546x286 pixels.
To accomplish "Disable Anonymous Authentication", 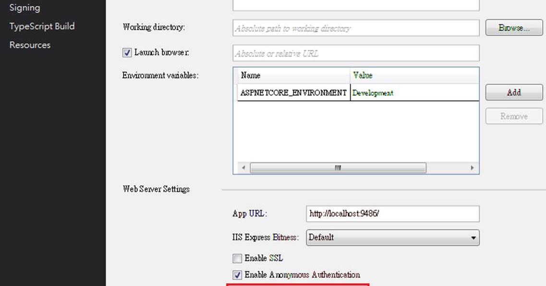I will click(x=237, y=275).
